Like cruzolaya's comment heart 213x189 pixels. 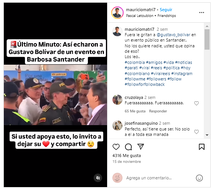click(196, 103)
